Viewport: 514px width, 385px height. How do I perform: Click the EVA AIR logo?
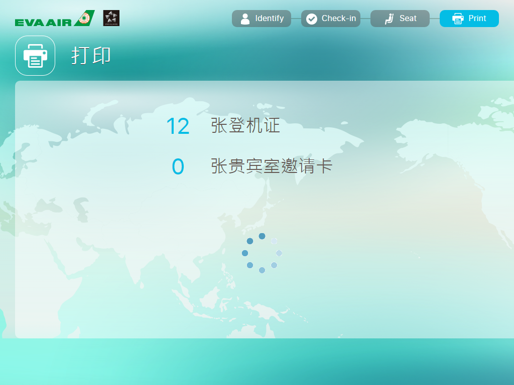(55, 19)
